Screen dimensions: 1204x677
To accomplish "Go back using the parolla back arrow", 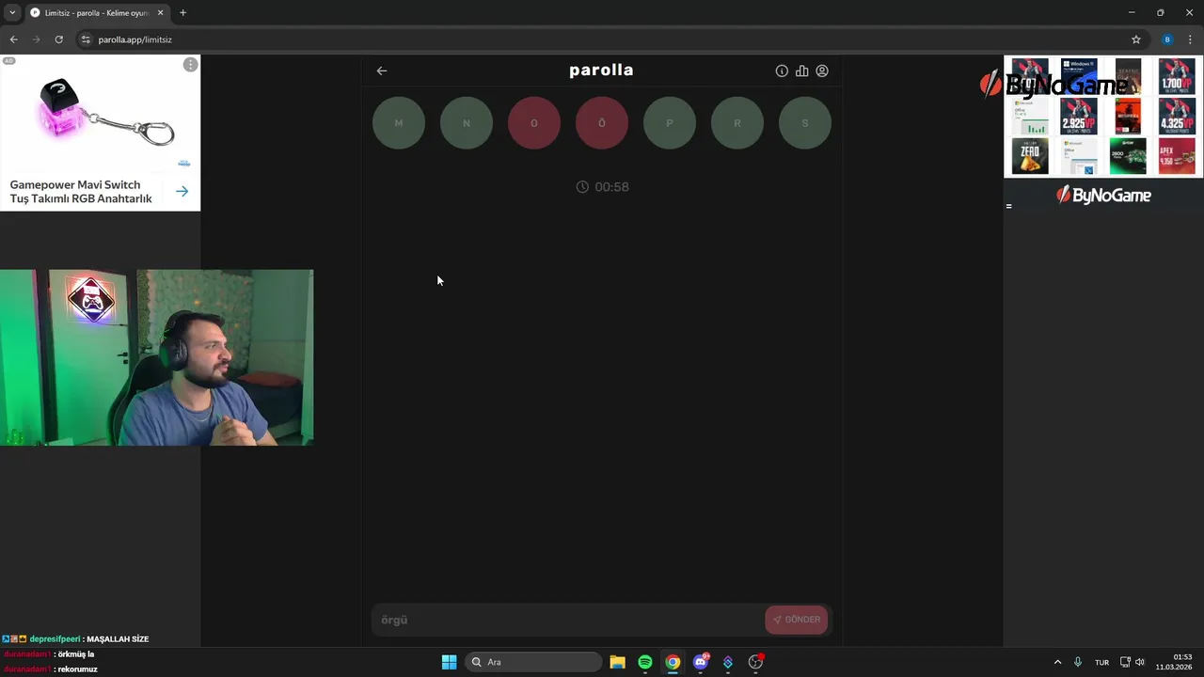I will 382,71.
